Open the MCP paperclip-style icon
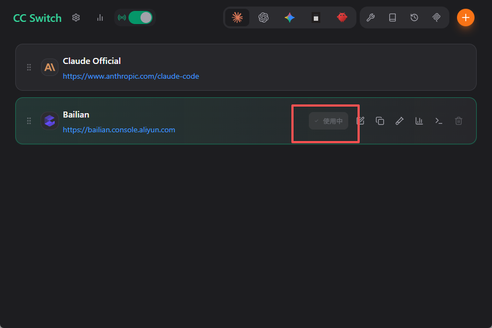492x328 pixels. coord(436,17)
